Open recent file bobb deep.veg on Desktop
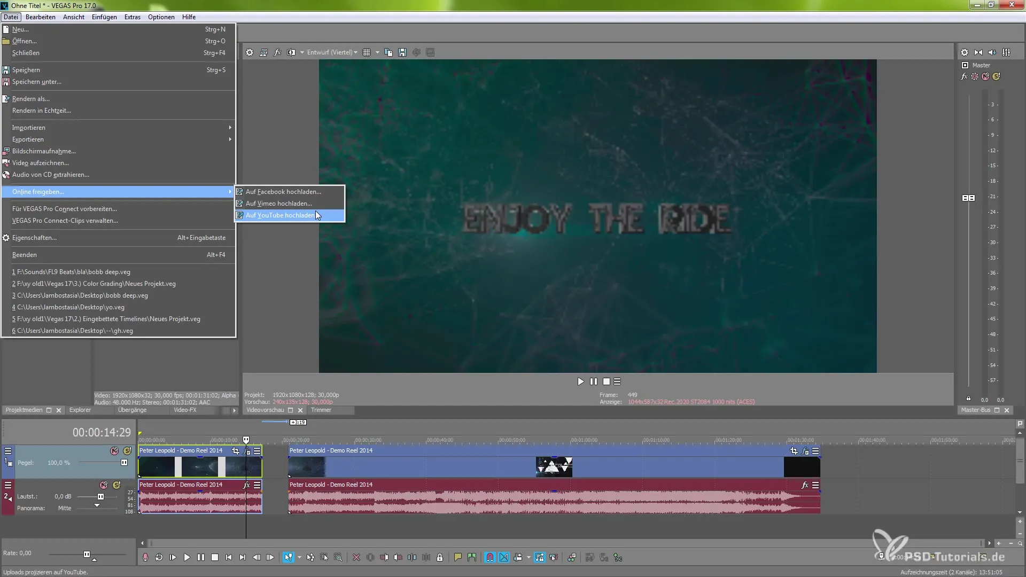The image size is (1026, 577). pyautogui.click(x=118, y=295)
